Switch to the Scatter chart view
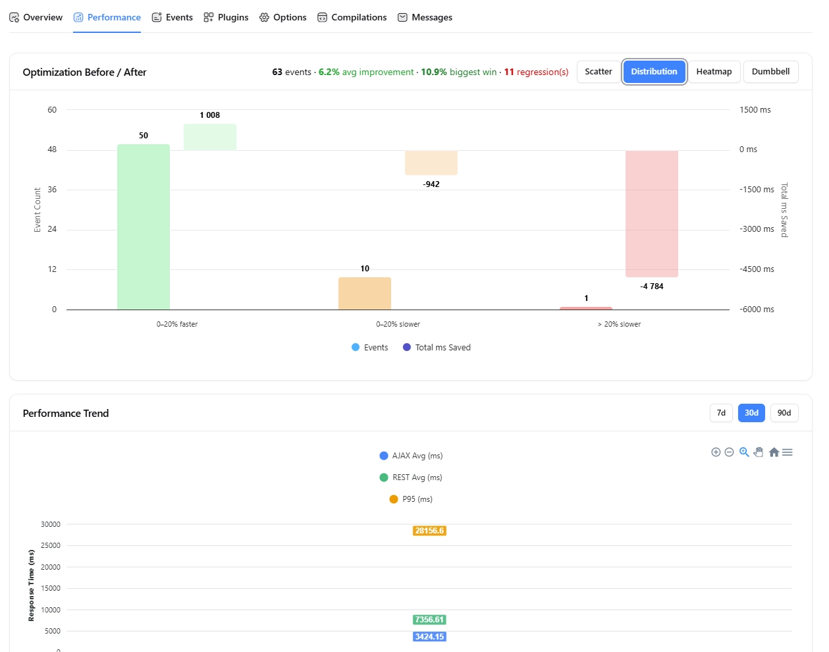The image size is (829, 652). tap(598, 72)
